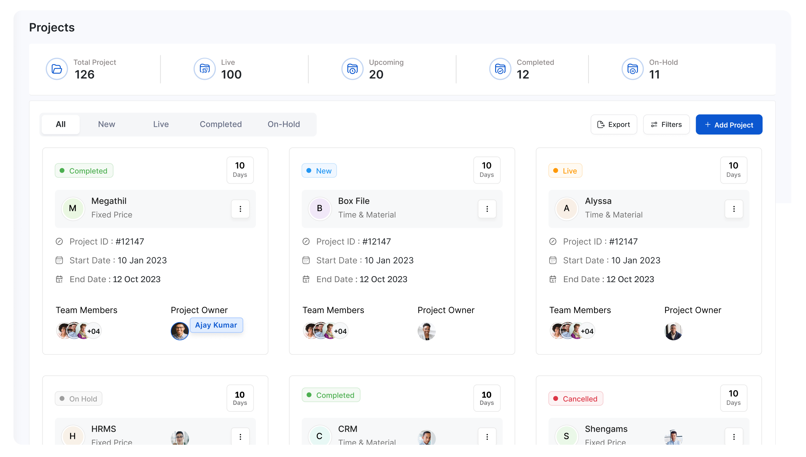Click the Live projects rocket icon
The width and height of the screenshot is (806, 457).
pos(205,69)
